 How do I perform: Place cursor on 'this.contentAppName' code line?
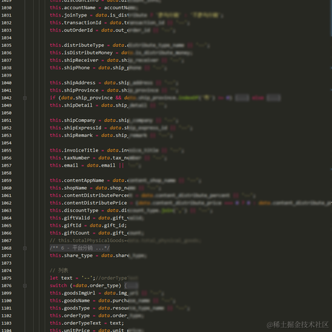tap(126, 180)
